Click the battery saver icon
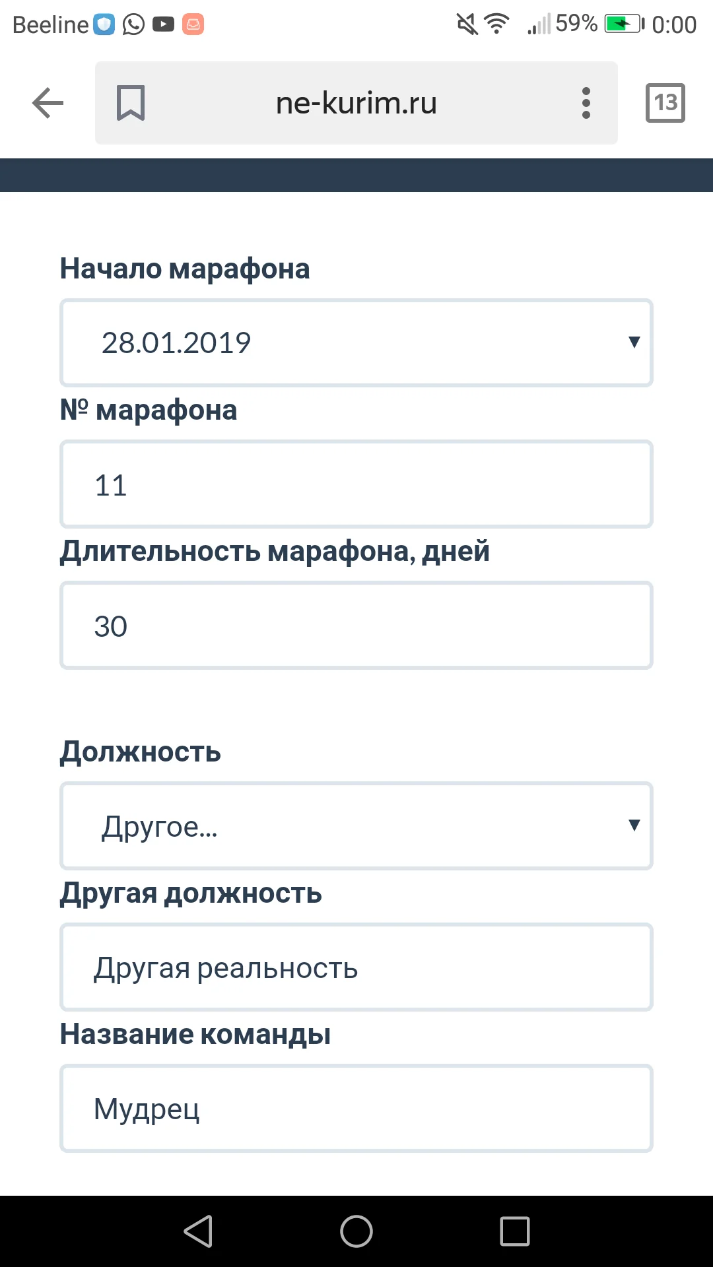The width and height of the screenshot is (713, 1267). point(623,23)
